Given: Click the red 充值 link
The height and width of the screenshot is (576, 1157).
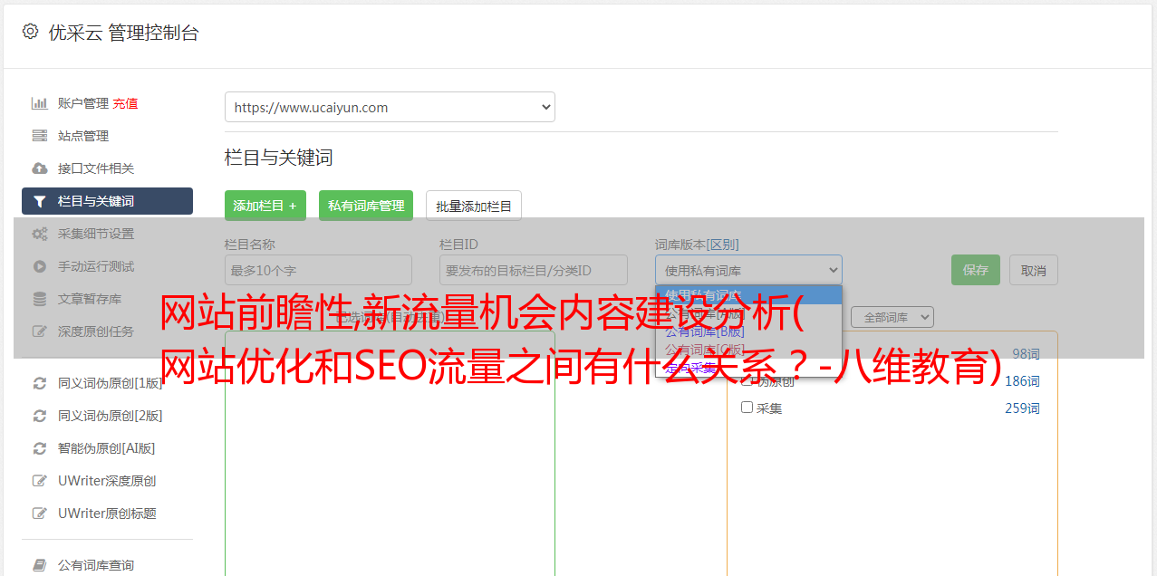Looking at the screenshot, I should tap(125, 103).
